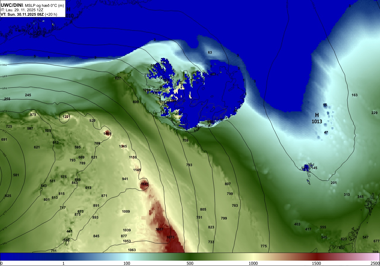Click the 979 height value
380x266 pixels.
point(33,115)
